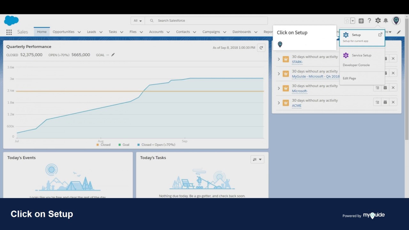This screenshot has width=409, height=230.
Task: Open the user profile avatar
Action: tap(396, 21)
